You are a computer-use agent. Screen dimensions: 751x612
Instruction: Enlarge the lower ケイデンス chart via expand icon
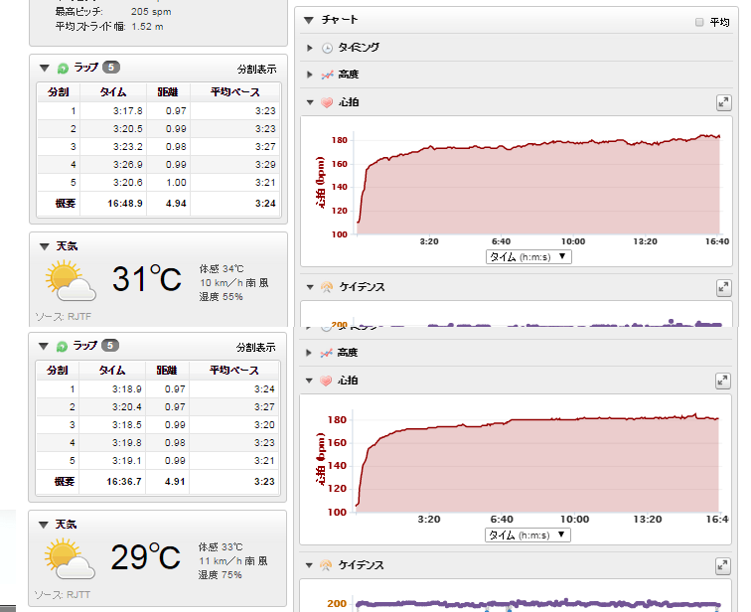tap(723, 565)
